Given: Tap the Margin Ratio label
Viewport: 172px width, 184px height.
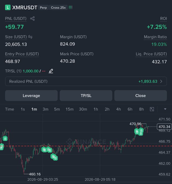Looking at the screenshot, I should tap(155, 37).
